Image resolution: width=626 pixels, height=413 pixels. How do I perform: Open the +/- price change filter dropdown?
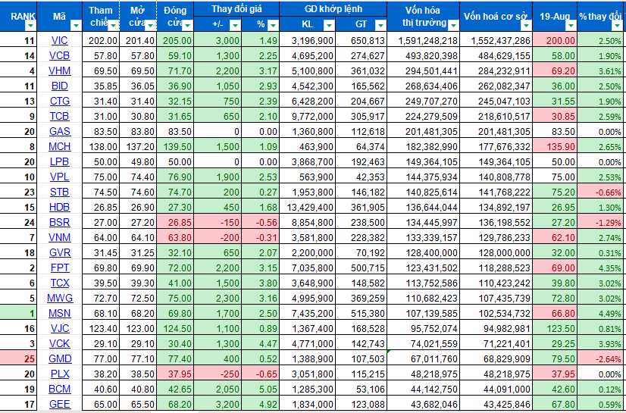tap(235, 26)
